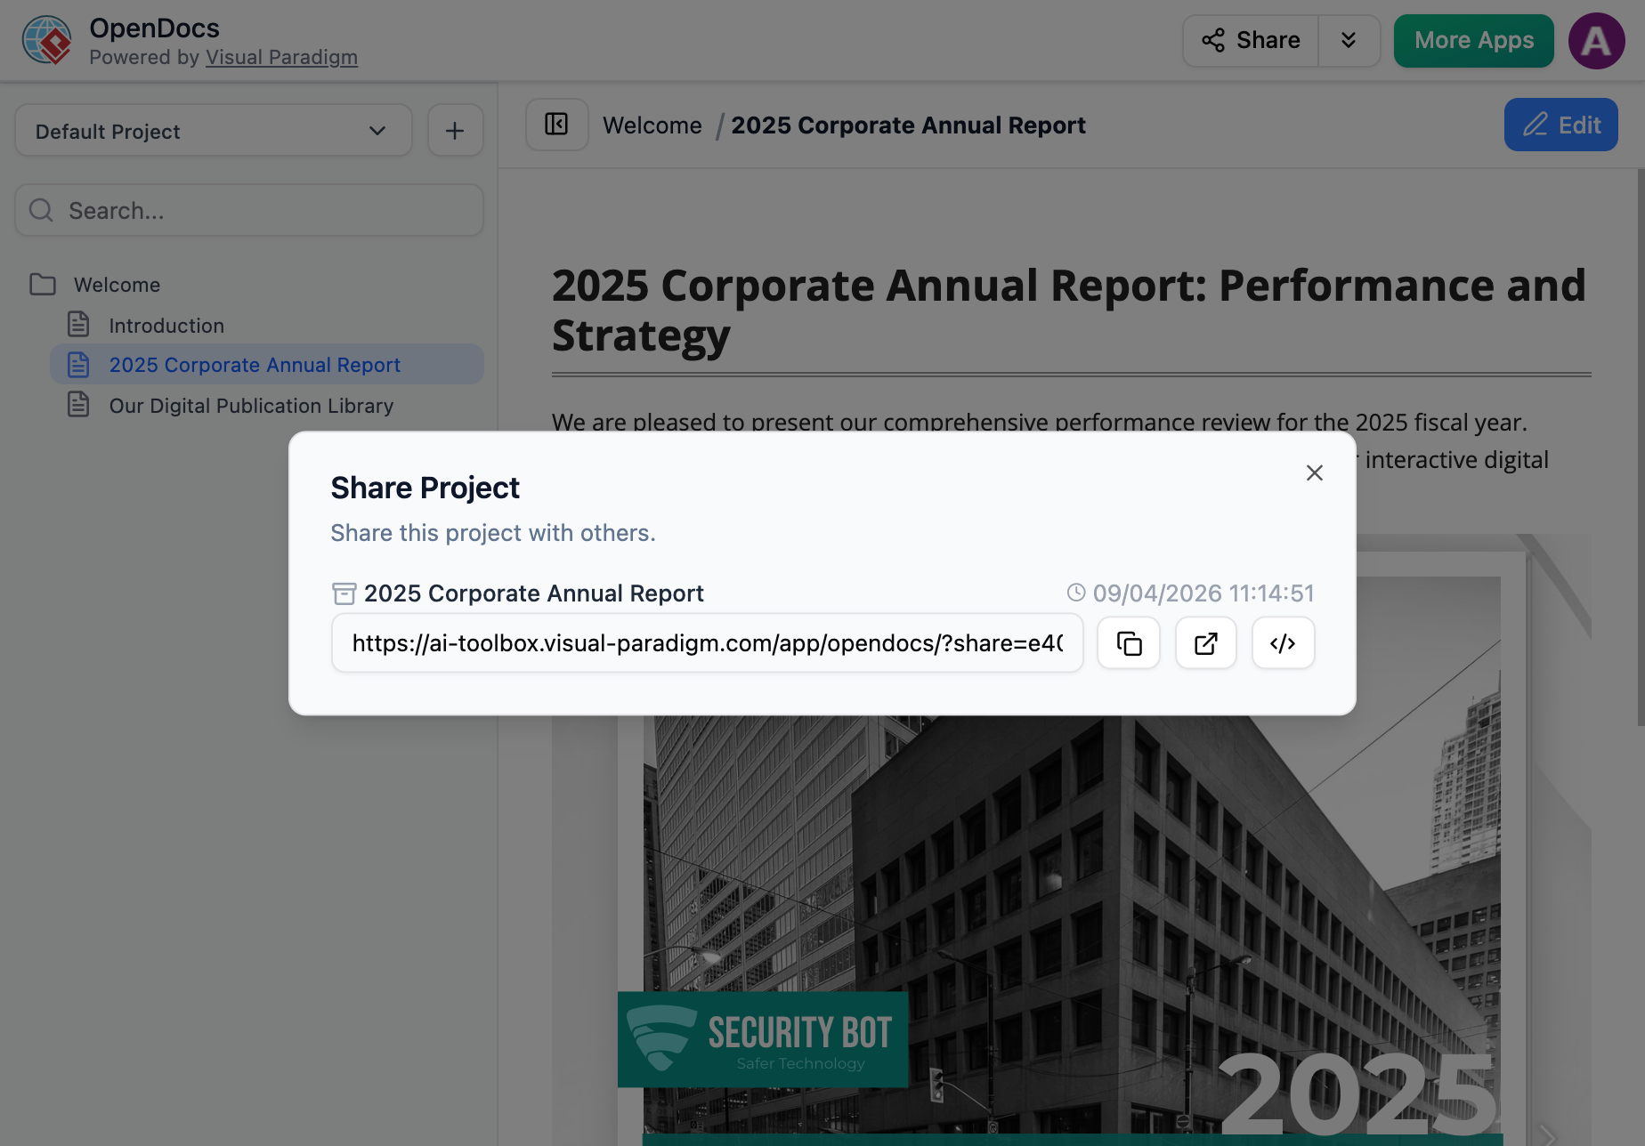Open the profile avatar menu
Screen dimensions: 1645x1146
(x=1596, y=40)
